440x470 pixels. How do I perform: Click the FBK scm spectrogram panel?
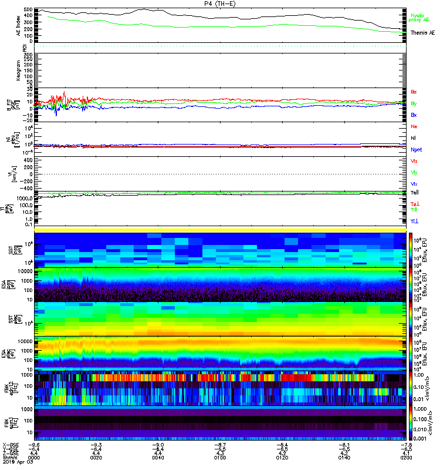coord(220,422)
